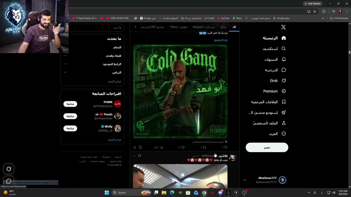The width and height of the screenshot is (351, 197).
Task: Follow the Welly account
Action: coord(70,128)
